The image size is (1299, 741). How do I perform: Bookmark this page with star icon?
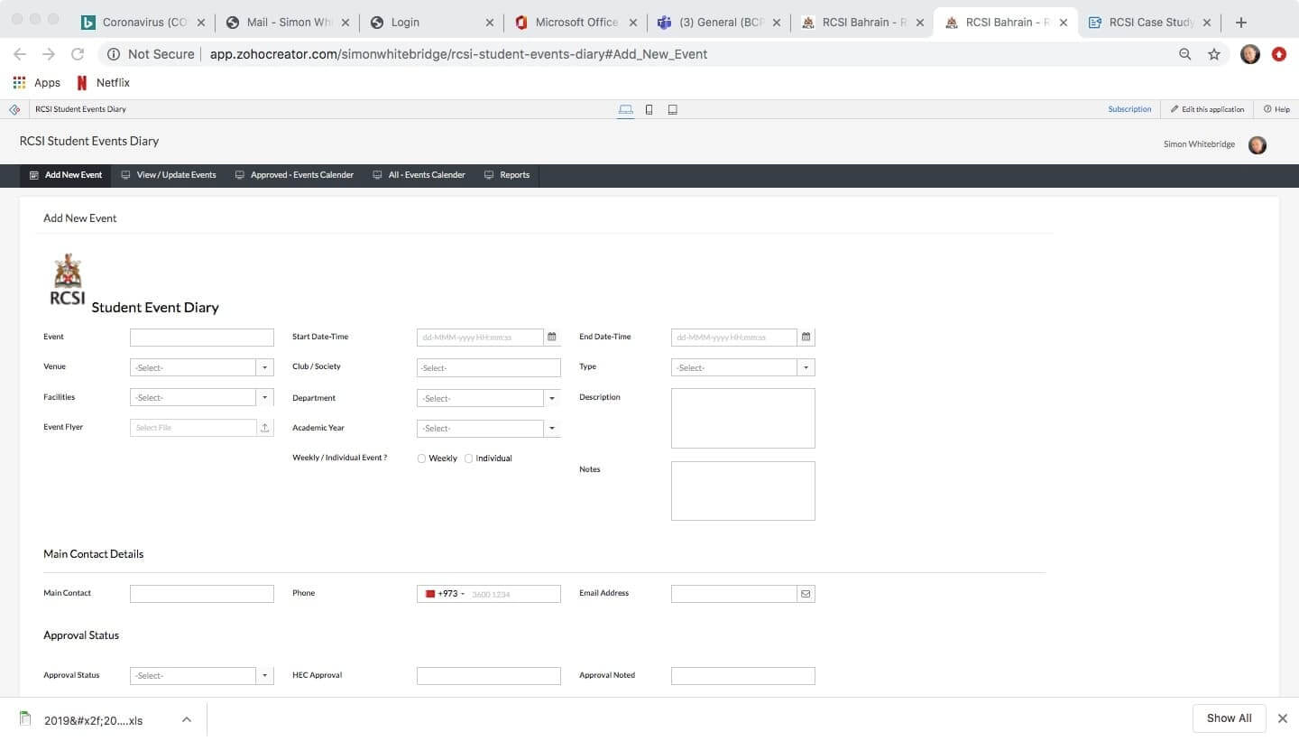[x=1214, y=54]
